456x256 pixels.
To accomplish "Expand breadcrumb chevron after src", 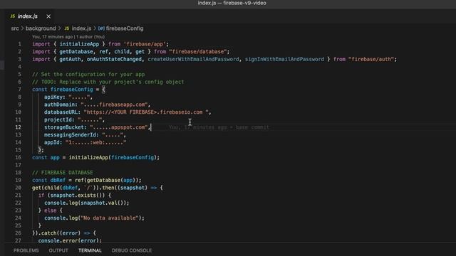I will tap(22, 28).
